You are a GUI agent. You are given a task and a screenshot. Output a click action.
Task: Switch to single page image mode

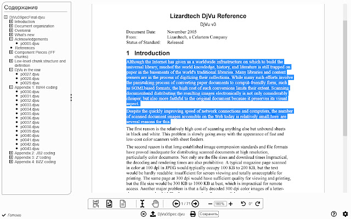[x=109, y=204]
